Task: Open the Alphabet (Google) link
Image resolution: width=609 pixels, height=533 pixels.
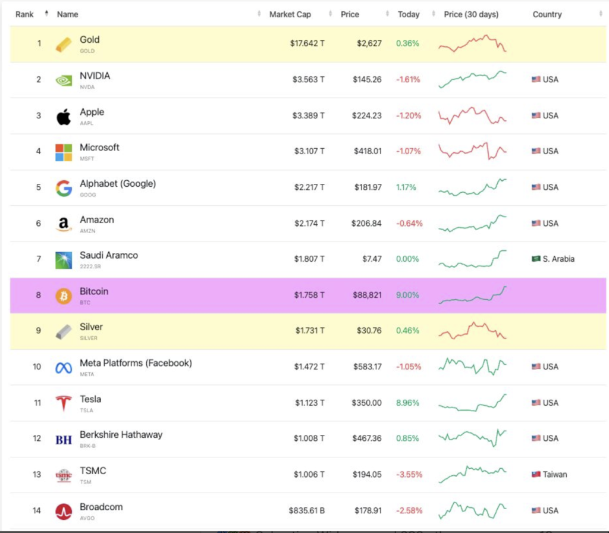Action: coord(118,184)
